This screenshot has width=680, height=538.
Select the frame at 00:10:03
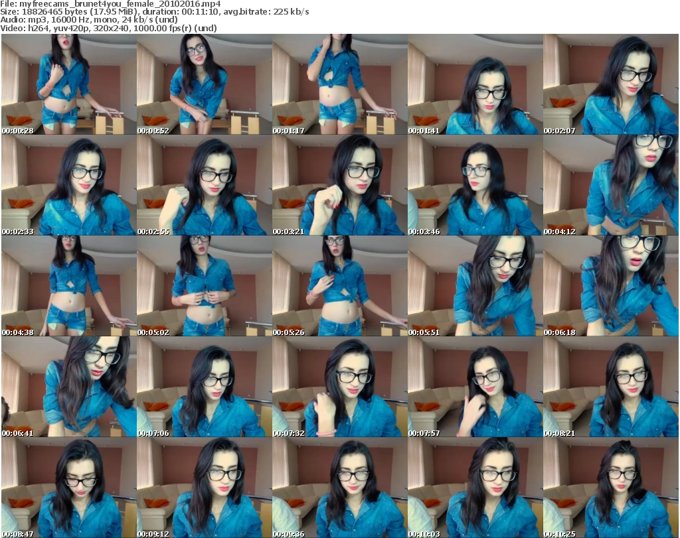[x=475, y=488]
